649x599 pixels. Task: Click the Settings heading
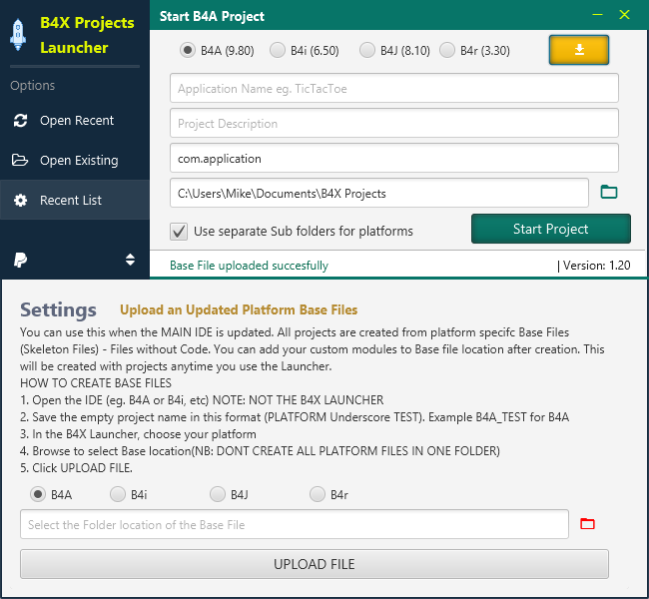58,309
